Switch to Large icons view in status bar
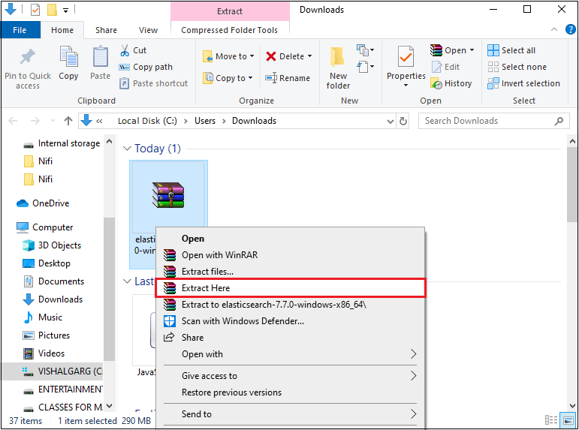This screenshot has height=430, width=579. click(568, 419)
